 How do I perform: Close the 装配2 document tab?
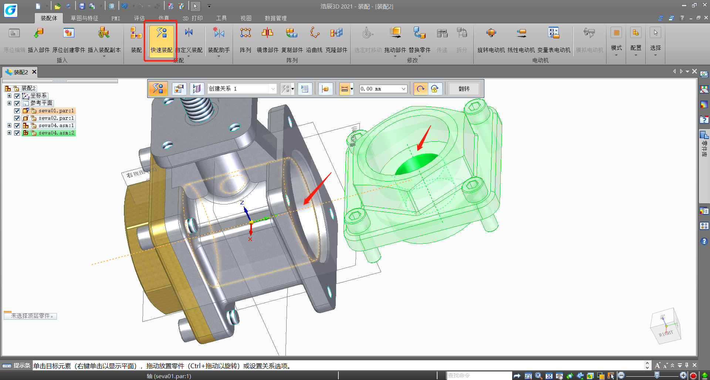click(x=34, y=72)
